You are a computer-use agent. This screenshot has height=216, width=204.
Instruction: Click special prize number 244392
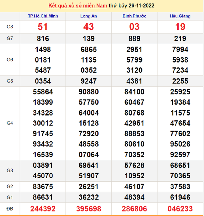(x=43, y=209)
